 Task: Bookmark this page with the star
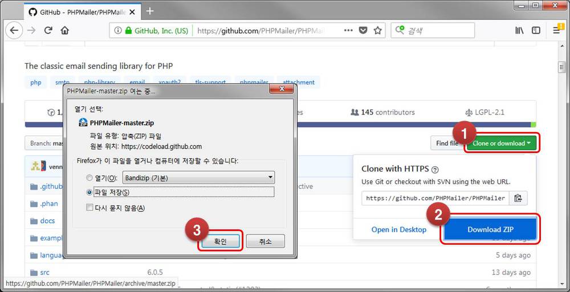point(377,31)
